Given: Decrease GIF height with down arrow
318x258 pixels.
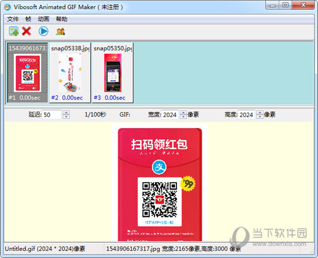Looking at the screenshot, I should [260, 117].
